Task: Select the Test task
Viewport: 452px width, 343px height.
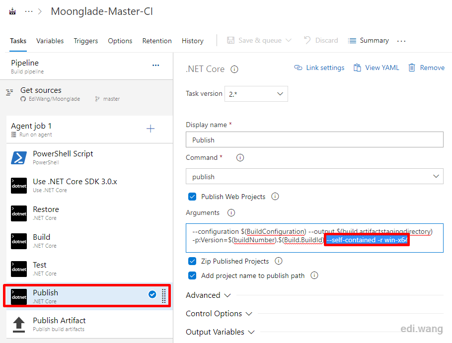Action: [89, 269]
